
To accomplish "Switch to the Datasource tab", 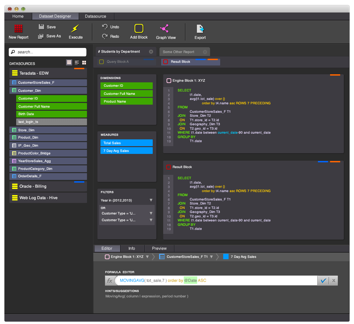I will click(95, 16).
